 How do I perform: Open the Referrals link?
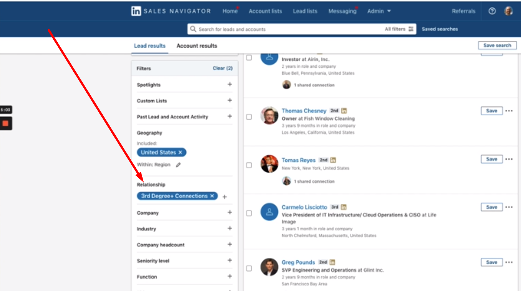pyautogui.click(x=463, y=11)
